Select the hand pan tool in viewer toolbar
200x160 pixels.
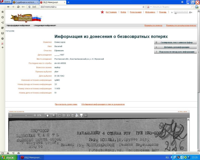48,115
